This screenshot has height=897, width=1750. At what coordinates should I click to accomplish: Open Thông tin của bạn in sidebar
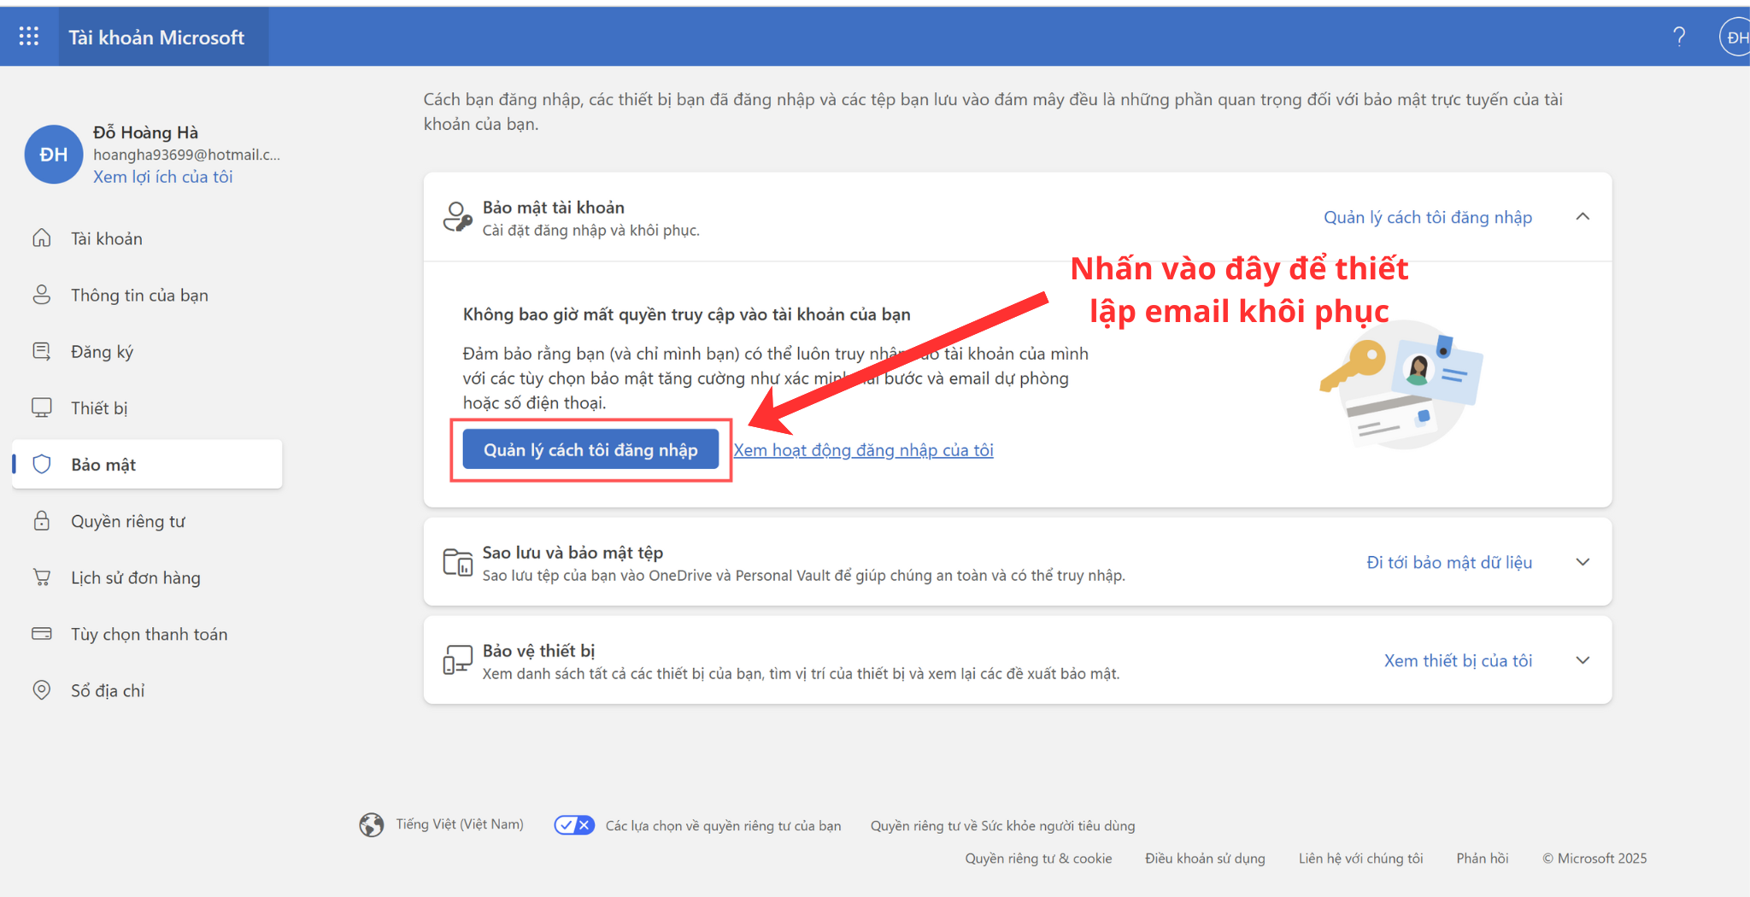pos(139,296)
